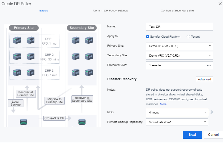Click the local disk database icon
The width and height of the screenshot is (223, 143).
[x=23, y=122]
